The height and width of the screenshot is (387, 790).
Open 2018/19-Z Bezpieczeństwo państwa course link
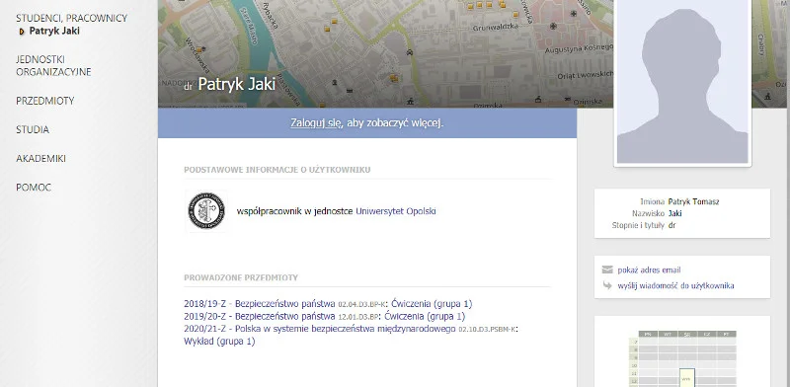[x=260, y=304]
